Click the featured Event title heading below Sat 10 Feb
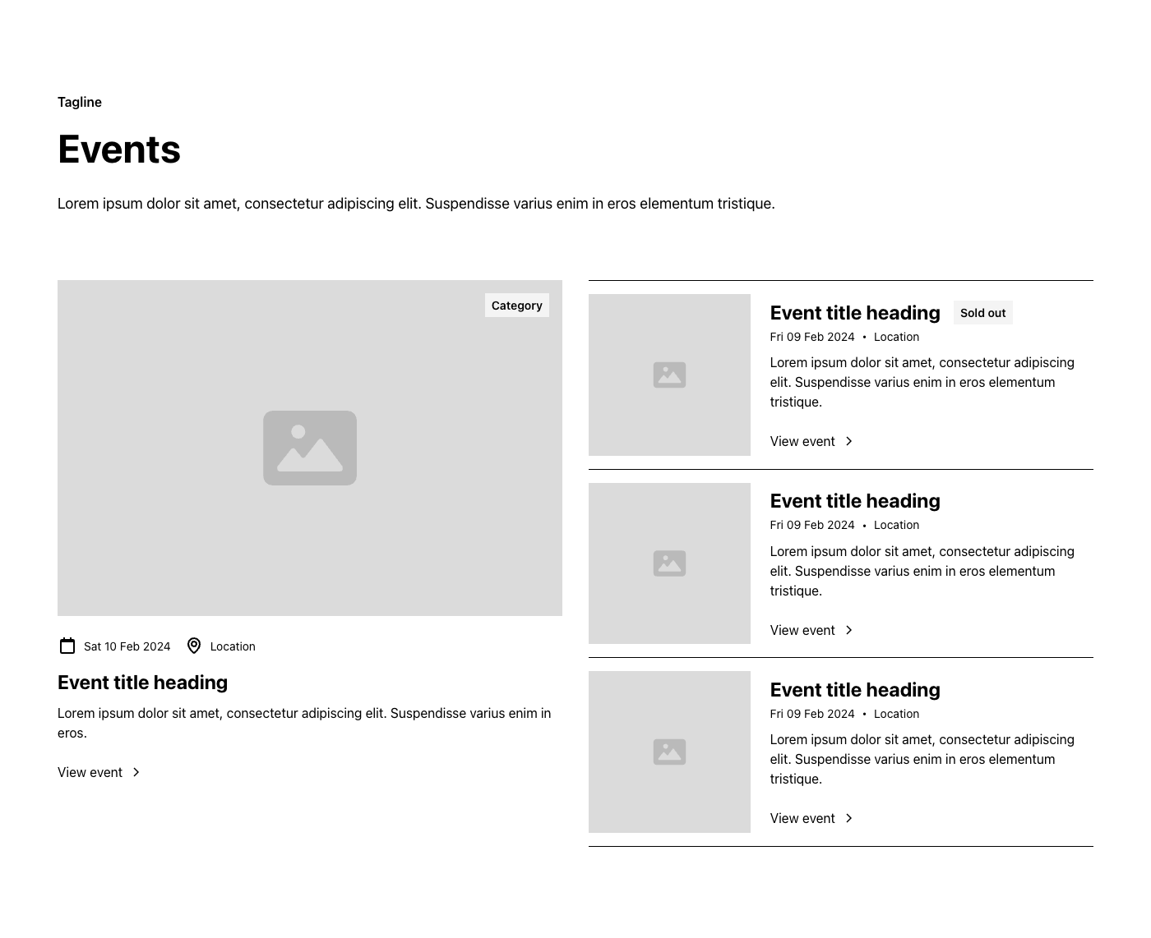The width and height of the screenshot is (1151, 938). (142, 683)
